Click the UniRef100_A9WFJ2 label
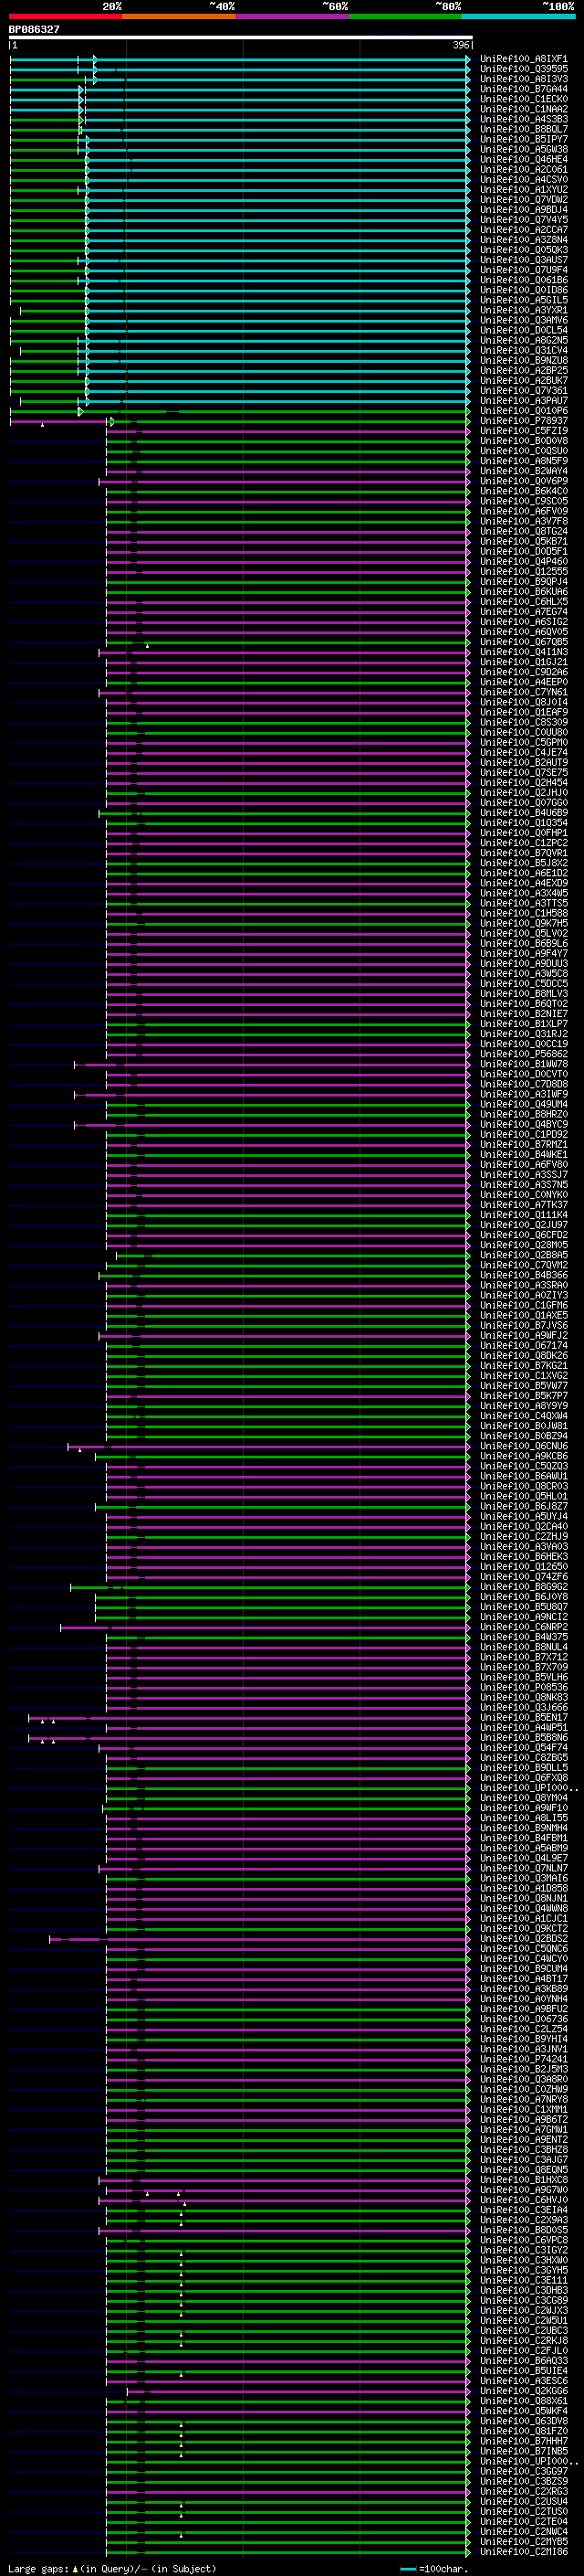The width and height of the screenshot is (584, 2576). click(524, 1336)
